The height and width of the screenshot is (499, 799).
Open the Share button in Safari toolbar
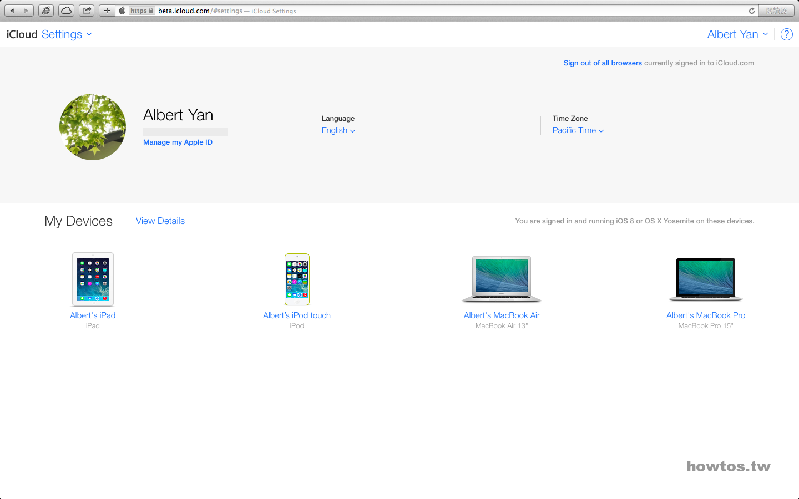tap(87, 11)
